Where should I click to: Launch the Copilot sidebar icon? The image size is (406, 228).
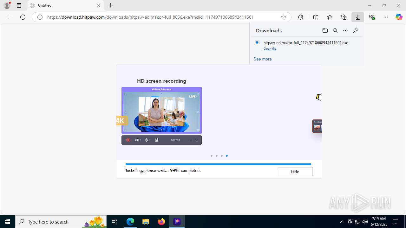[399, 17]
